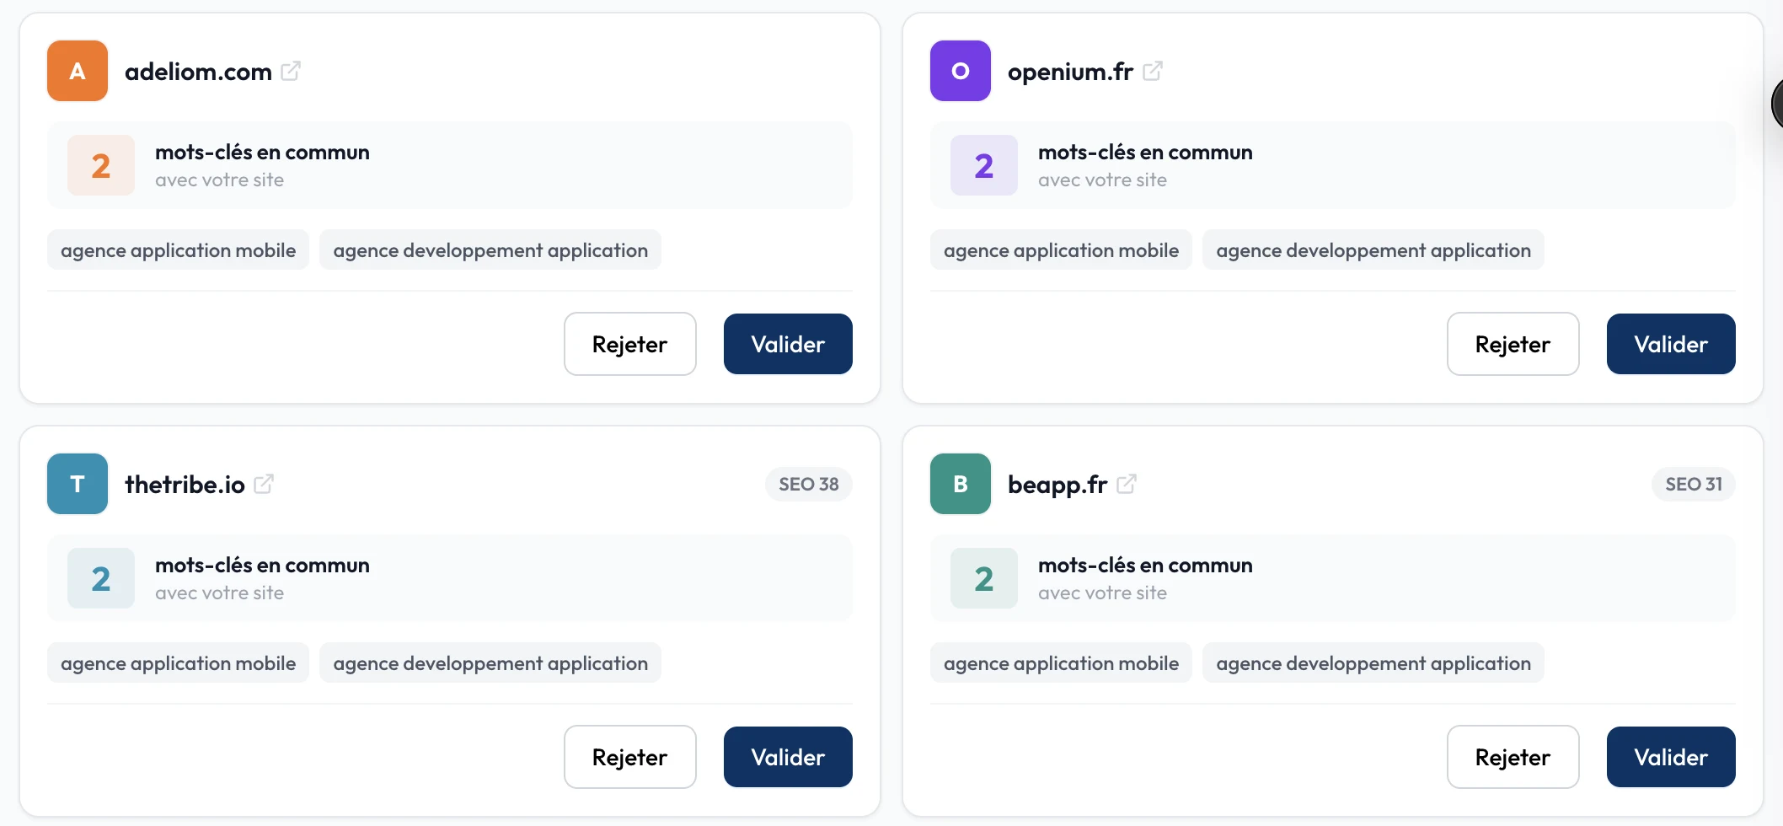Reject the openium.fr competitor
The width and height of the screenshot is (1783, 826).
pyautogui.click(x=1513, y=344)
